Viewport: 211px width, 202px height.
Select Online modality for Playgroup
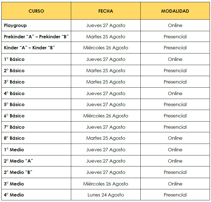175,25
